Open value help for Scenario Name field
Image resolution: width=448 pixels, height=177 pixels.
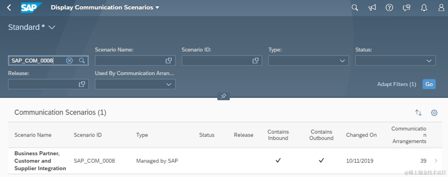pos(169,61)
